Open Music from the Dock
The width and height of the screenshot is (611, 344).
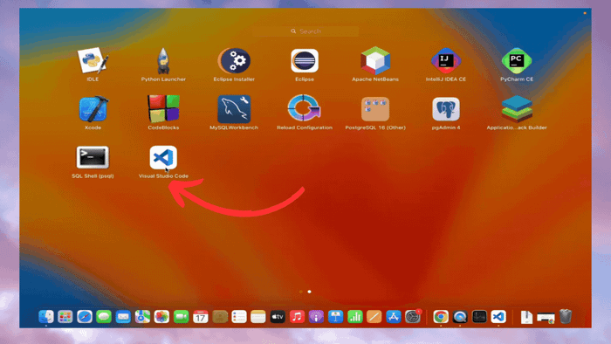pos(297,317)
